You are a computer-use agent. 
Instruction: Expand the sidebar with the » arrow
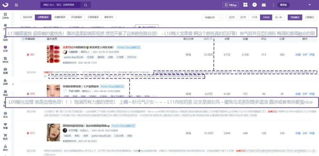(x=13, y=84)
